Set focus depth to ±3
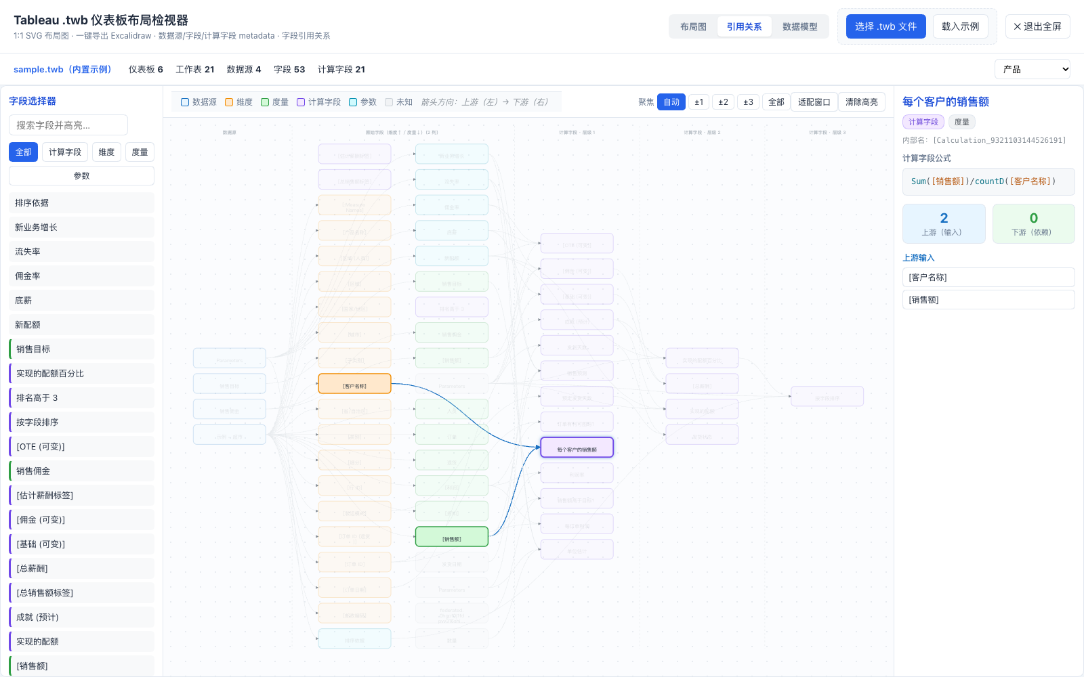This screenshot has height=677, width=1084. (748, 102)
